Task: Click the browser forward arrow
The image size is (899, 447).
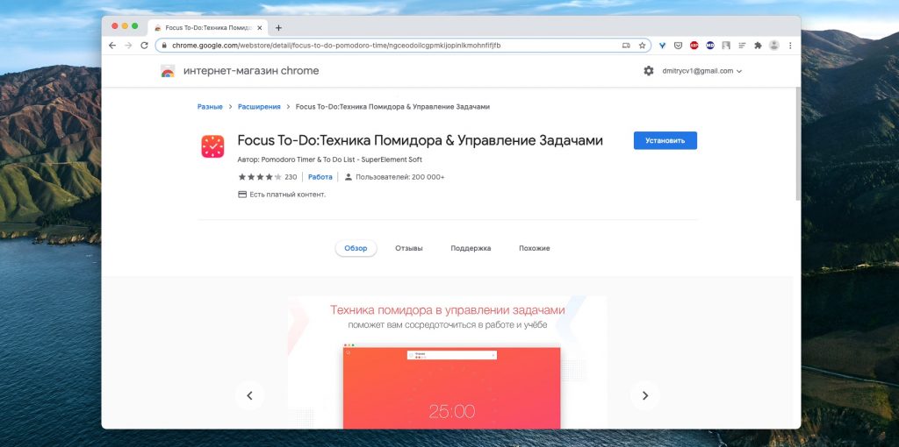Action: point(128,46)
